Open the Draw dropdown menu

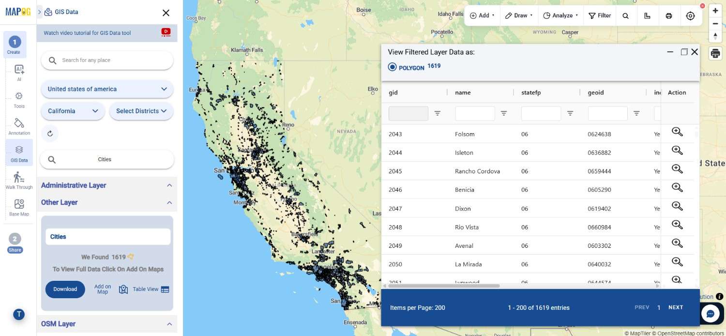tap(518, 15)
